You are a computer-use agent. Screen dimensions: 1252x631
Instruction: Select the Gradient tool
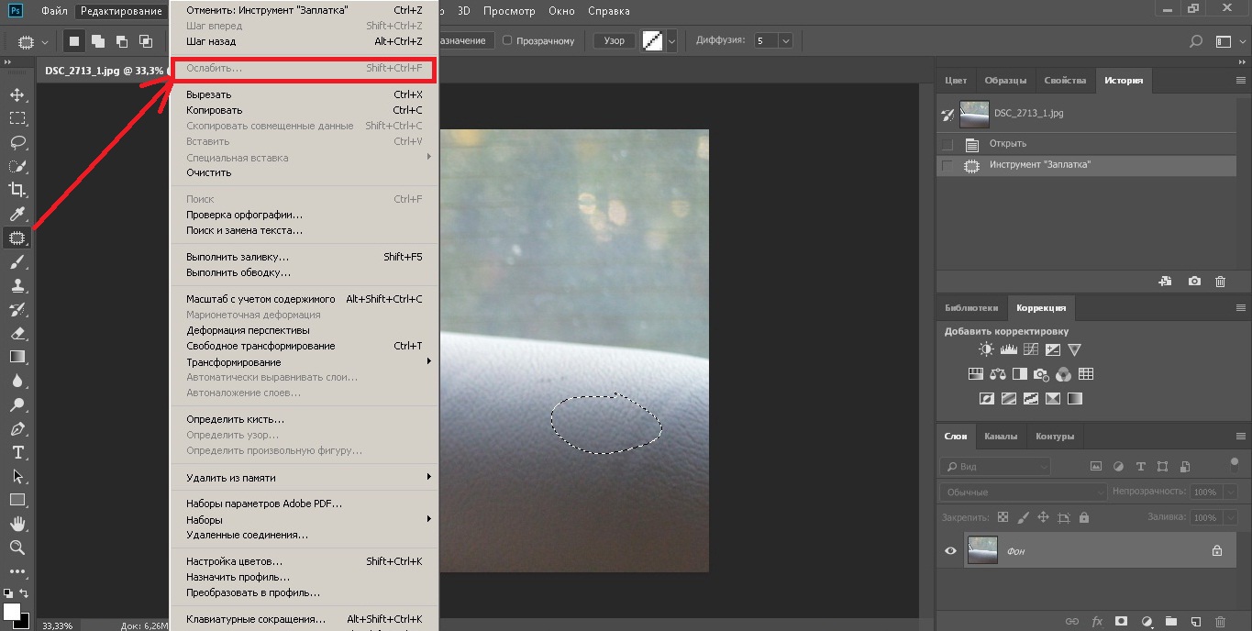[17, 357]
